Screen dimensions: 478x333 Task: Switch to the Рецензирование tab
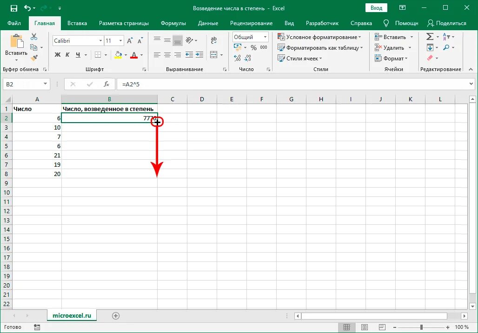pyautogui.click(x=251, y=23)
